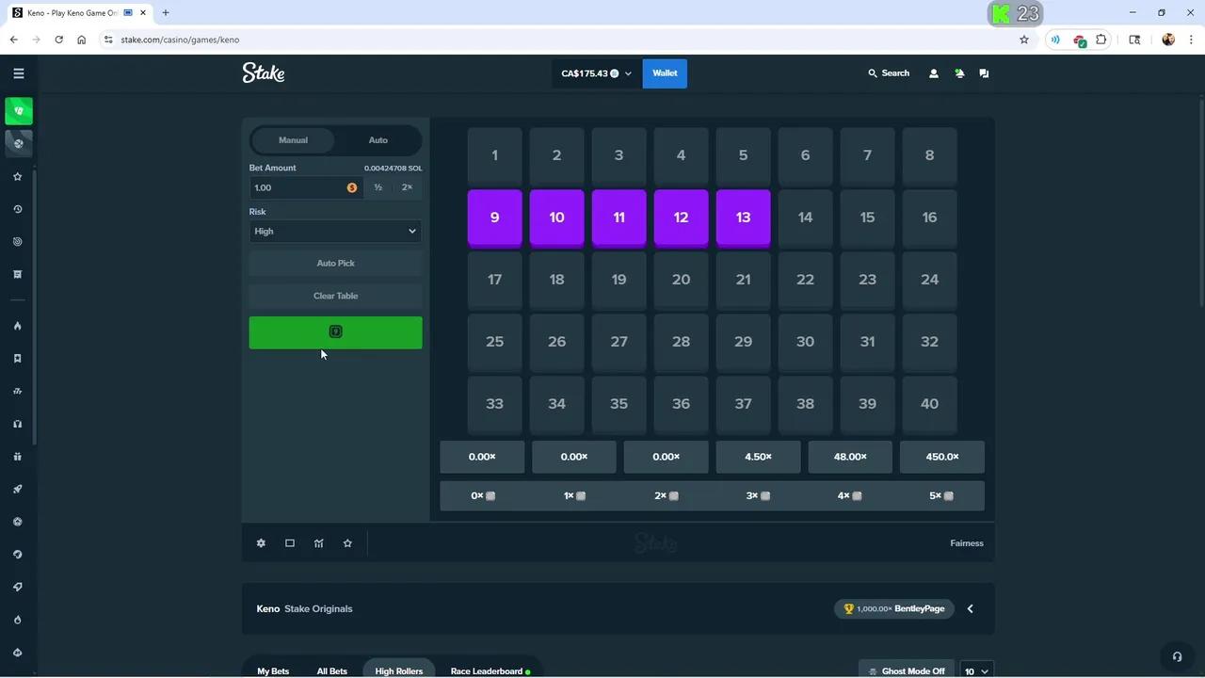Open favourites star in left sidebar
The width and height of the screenshot is (1205, 678).
point(17,177)
